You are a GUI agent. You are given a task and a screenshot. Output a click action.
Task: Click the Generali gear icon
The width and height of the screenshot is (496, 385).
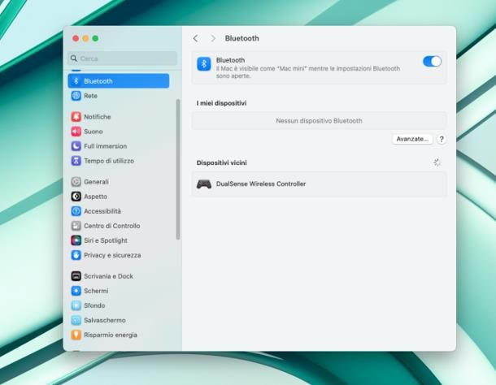click(x=76, y=182)
